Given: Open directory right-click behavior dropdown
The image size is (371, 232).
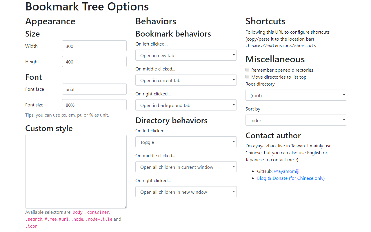Looking at the screenshot, I should 186,192.
